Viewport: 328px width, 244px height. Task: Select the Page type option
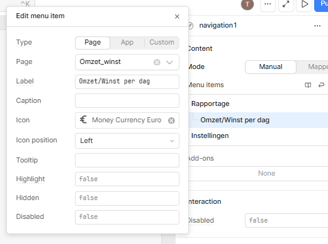[x=93, y=43]
